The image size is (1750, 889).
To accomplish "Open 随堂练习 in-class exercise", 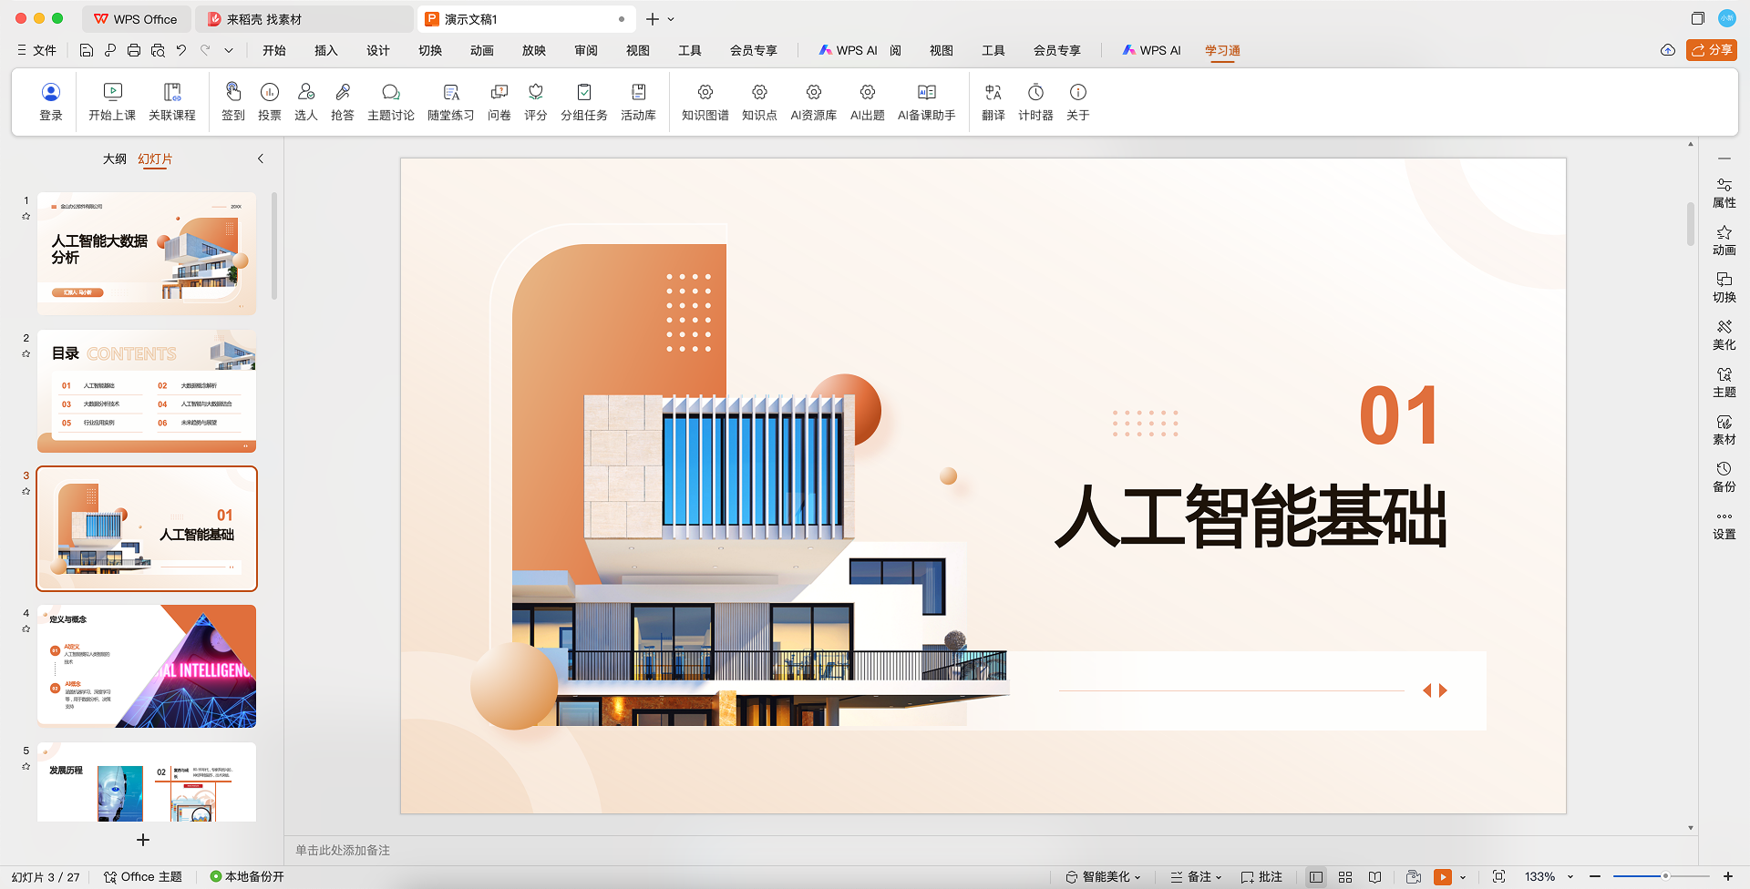I will tap(451, 101).
